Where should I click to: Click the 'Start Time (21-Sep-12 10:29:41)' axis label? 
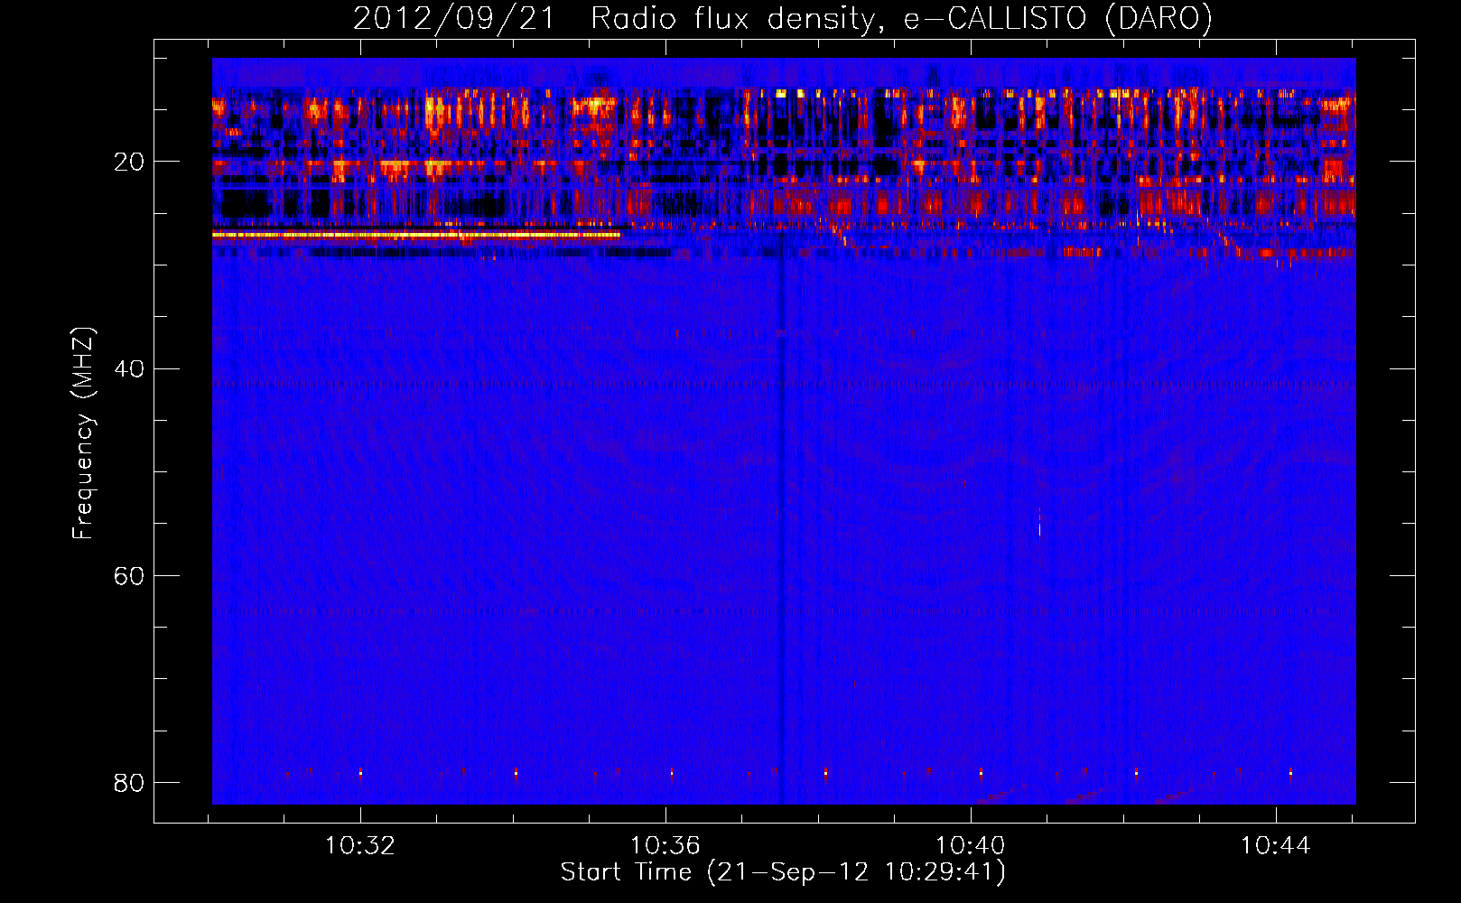(x=783, y=872)
